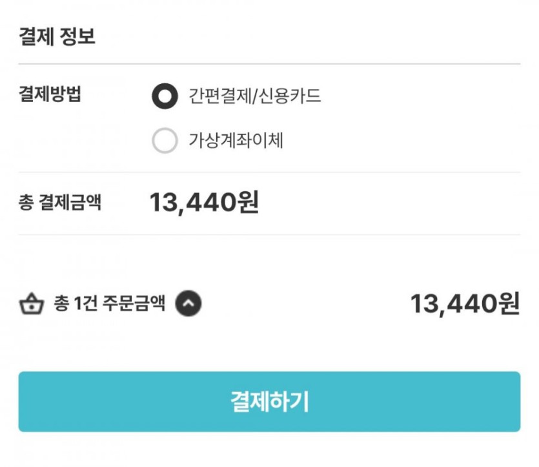
Task: Click the divider line above 총 결제금액 row
Action: click(269, 172)
